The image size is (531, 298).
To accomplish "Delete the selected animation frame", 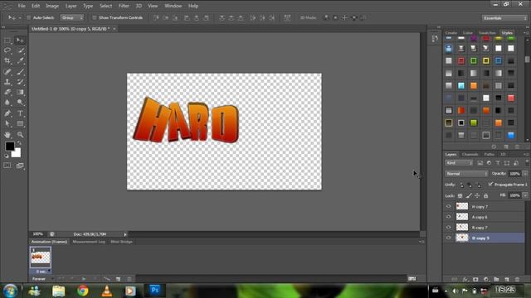I will click(x=129, y=279).
